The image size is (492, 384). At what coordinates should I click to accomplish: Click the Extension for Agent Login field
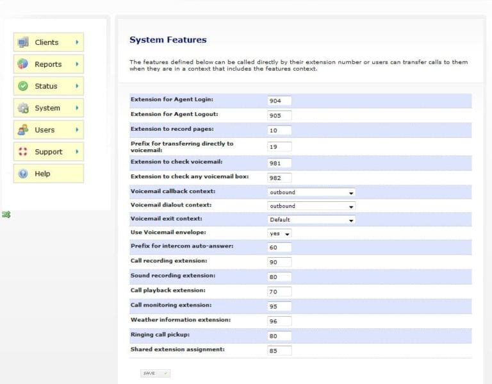pos(279,101)
